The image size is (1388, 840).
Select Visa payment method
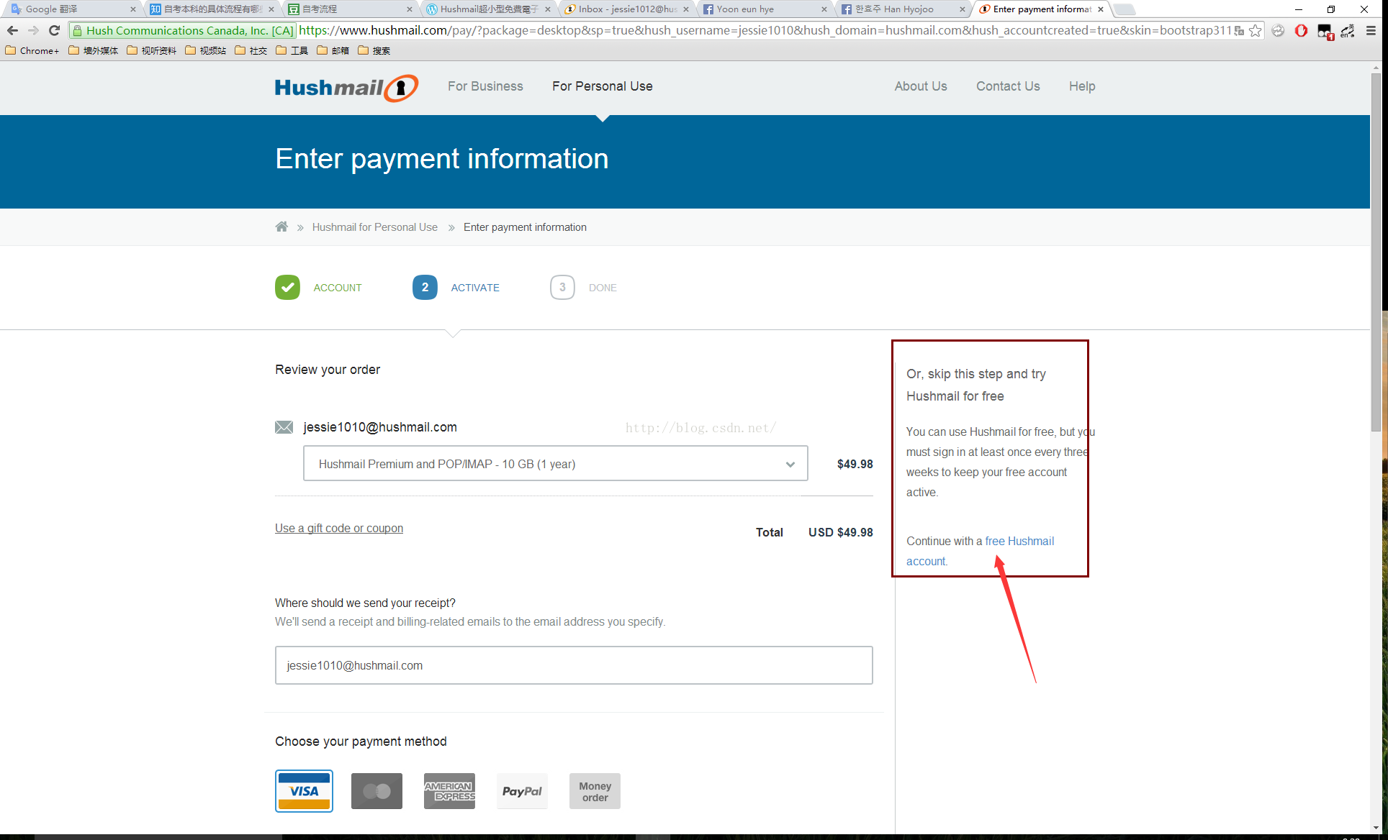pos(304,790)
